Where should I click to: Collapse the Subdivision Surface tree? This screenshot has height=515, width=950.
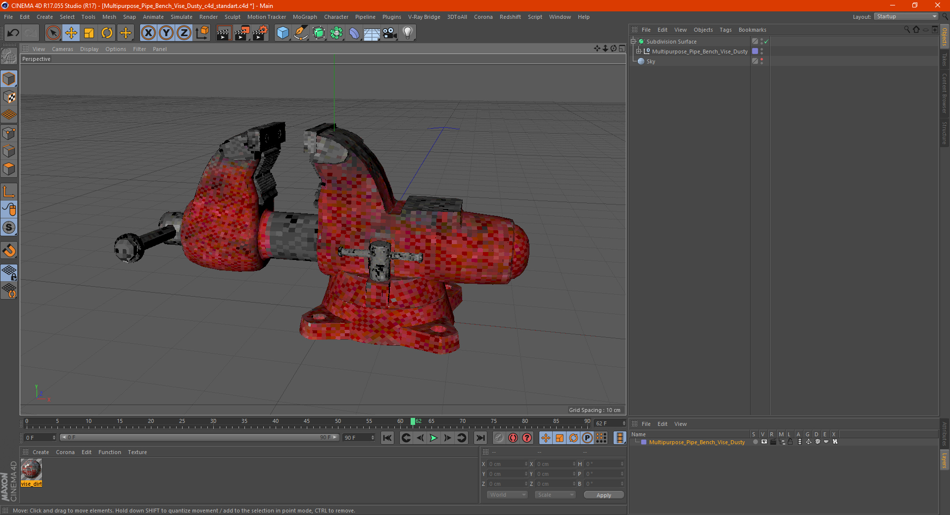(633, 42)
